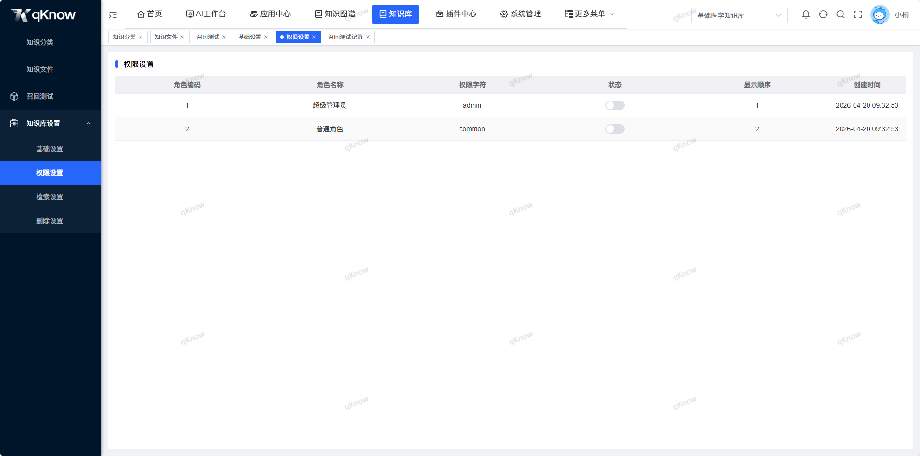920x456 pixels.
Task: Click 权限字符 column header
Action: coord(472,85)
